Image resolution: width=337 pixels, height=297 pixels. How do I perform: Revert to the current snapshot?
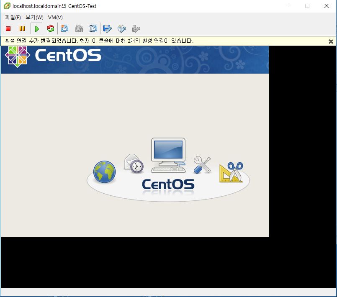79,28
